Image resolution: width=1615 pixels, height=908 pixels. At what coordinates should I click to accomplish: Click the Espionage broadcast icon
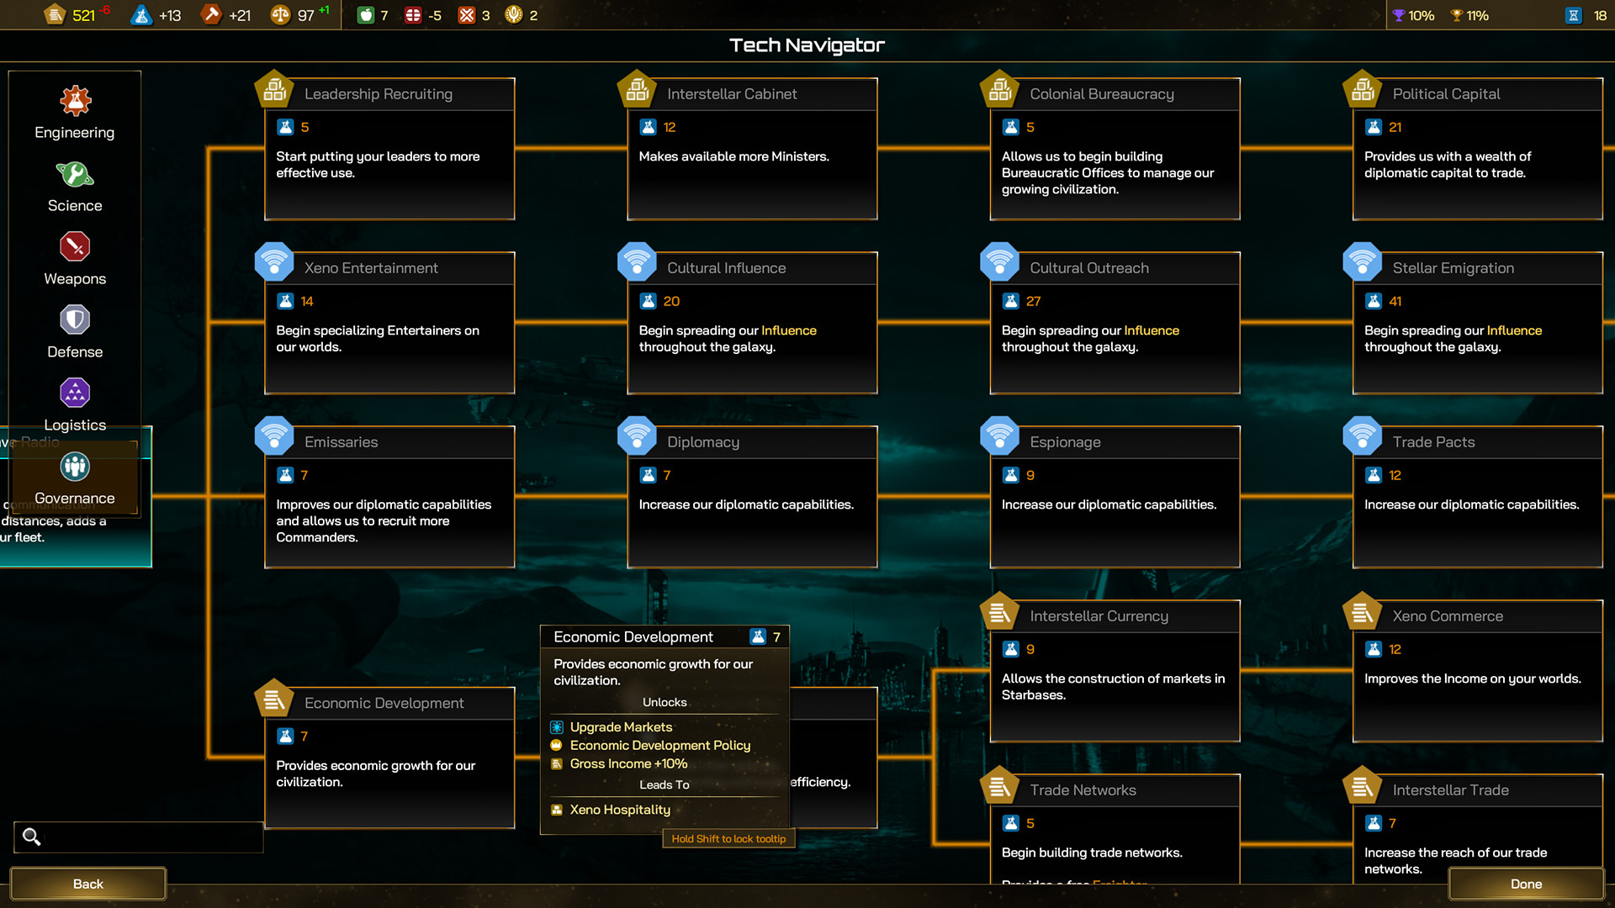pyautogui.click(x=999, y=437)
